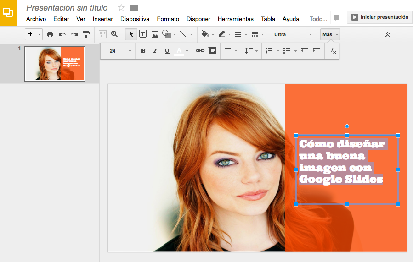Click the insert link icon
This screenshot has width=413, height=262.
pos(200,51)
